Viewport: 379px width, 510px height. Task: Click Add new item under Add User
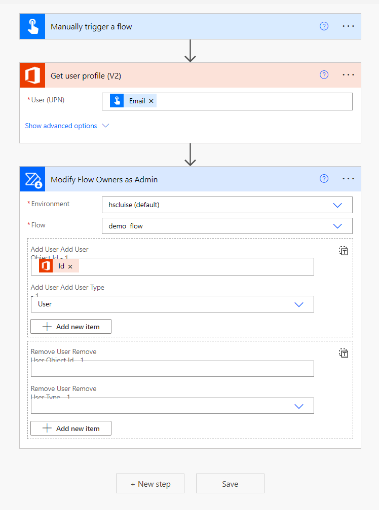[71, 327]
